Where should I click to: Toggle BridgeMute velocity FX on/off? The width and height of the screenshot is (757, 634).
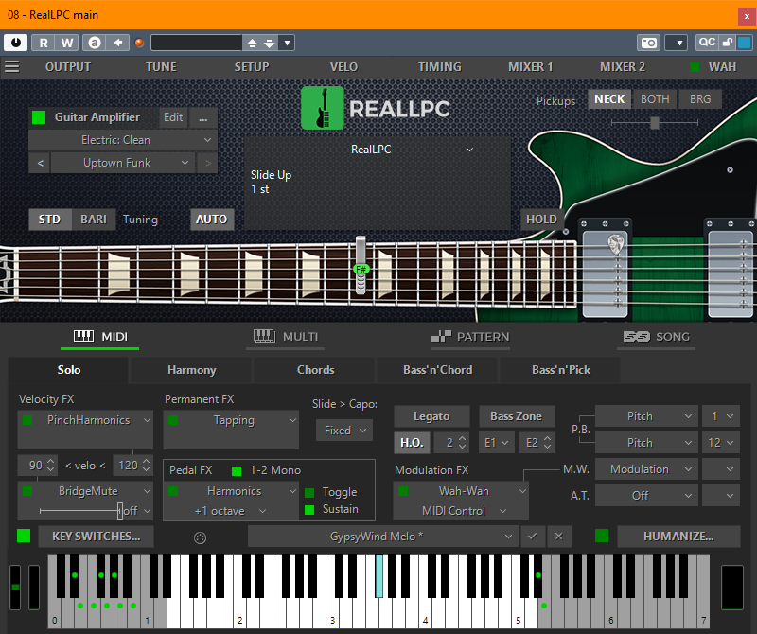tap(27, 491)
